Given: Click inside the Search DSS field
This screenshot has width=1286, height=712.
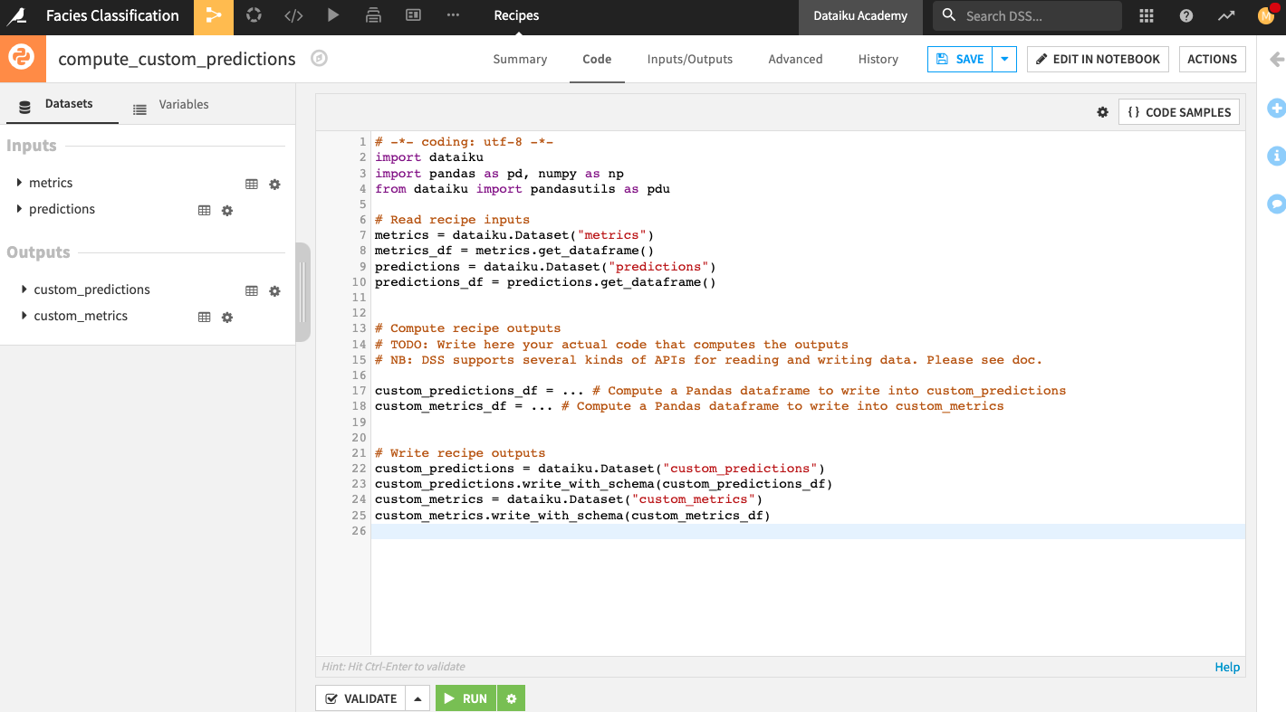Looking at the screenshot, I should (x=1028, y=15).
